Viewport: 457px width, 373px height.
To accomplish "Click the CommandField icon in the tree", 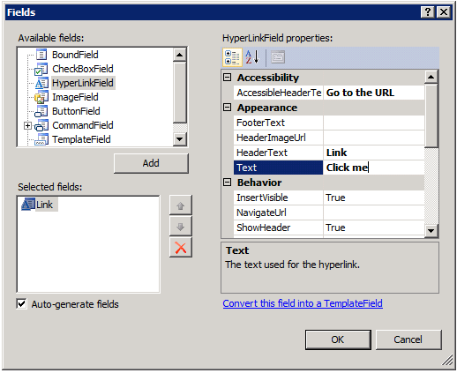I will pyautogui.click(x=41, y=125).
